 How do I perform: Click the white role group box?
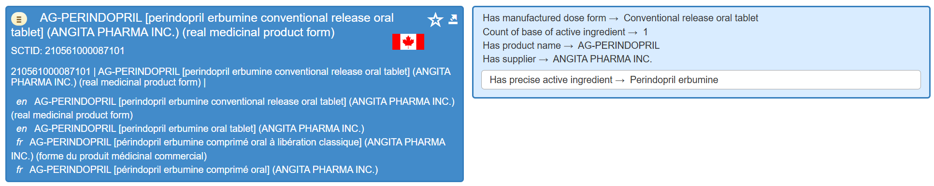[x=701, y=80]
